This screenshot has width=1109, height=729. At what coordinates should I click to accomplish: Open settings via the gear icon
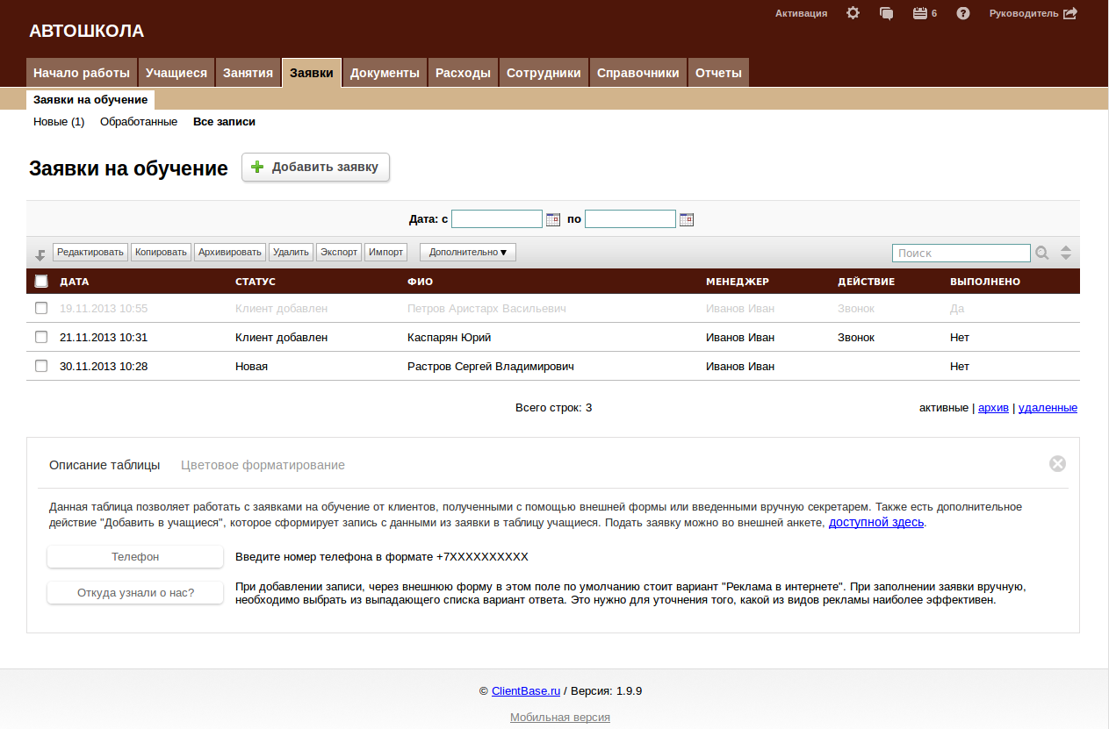pyautogui.click(x=853, y=13)
